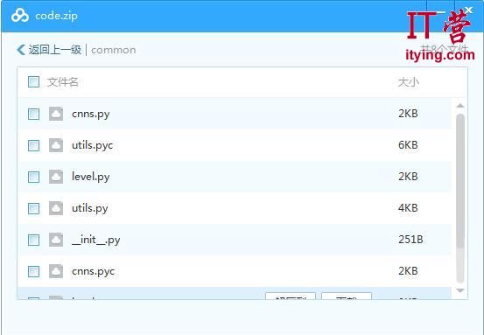484x335 pixels.
Task: Click the 大小 column header
Action: [x=409, y=82]
